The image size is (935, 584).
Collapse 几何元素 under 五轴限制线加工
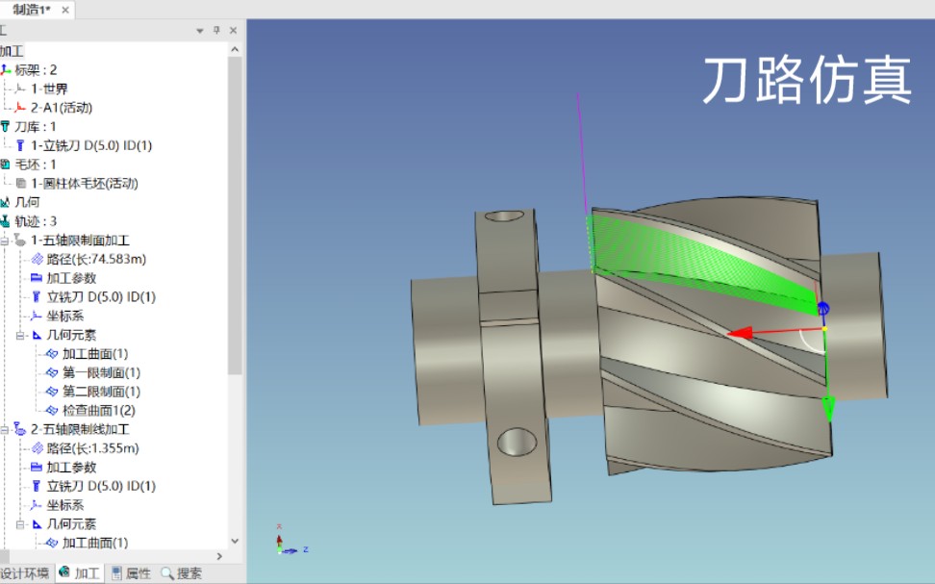[x=19, y=524]
